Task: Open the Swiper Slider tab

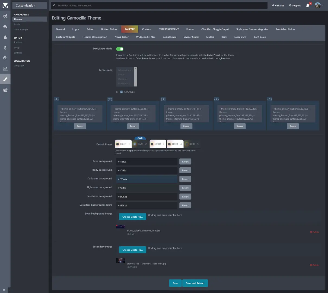Action: point(191,37)
